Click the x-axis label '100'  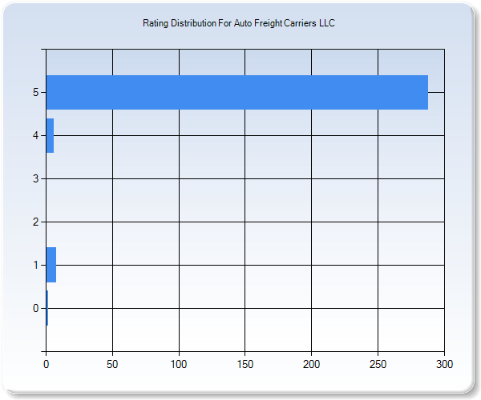click(x=179, y=364)
